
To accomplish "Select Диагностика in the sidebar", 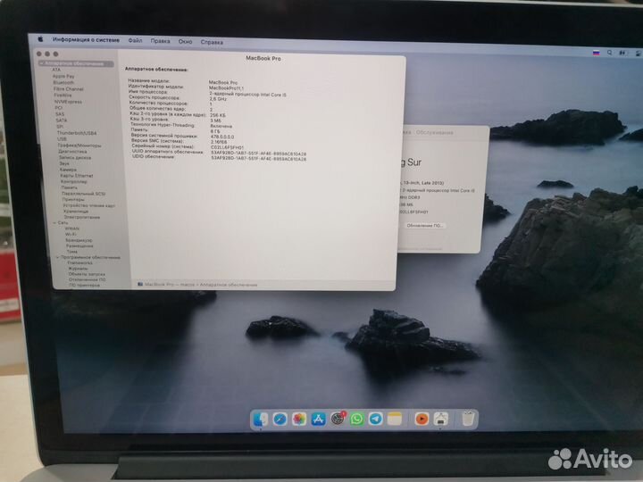I will click(72, 151).
